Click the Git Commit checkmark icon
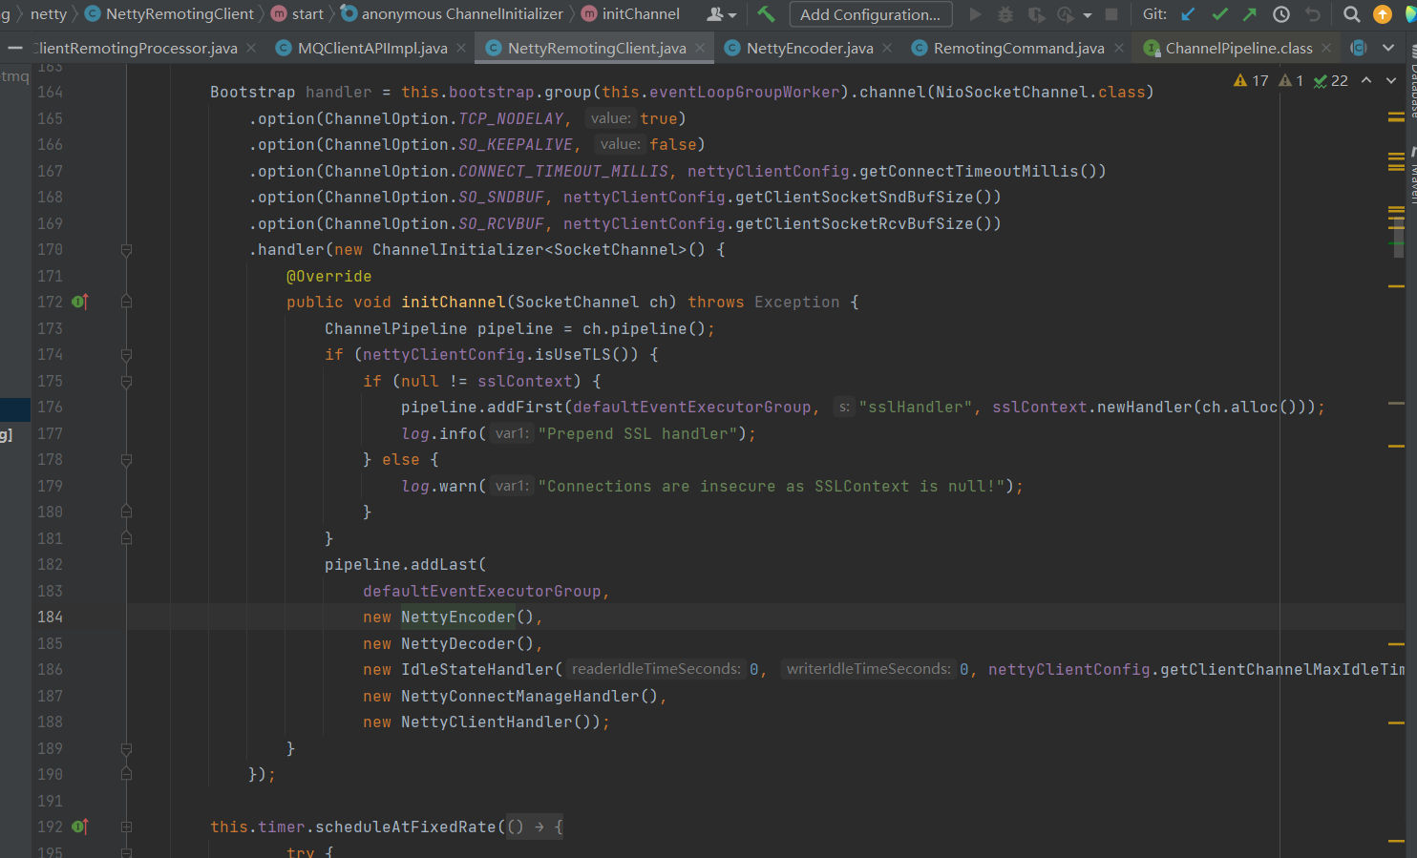Image resolution: width=1417 pixels, height=858 pixels. click(x=1219, y=14)
